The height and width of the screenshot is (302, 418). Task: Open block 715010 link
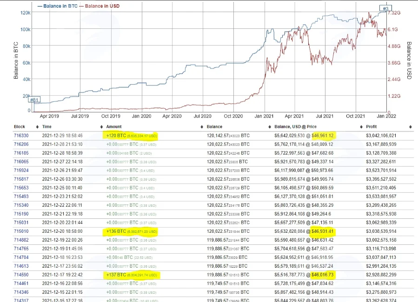click(21, 231)
